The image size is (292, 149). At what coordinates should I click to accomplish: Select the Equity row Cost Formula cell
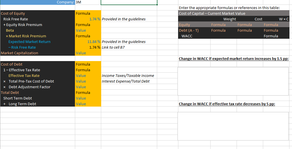click(x=250, y=25)
